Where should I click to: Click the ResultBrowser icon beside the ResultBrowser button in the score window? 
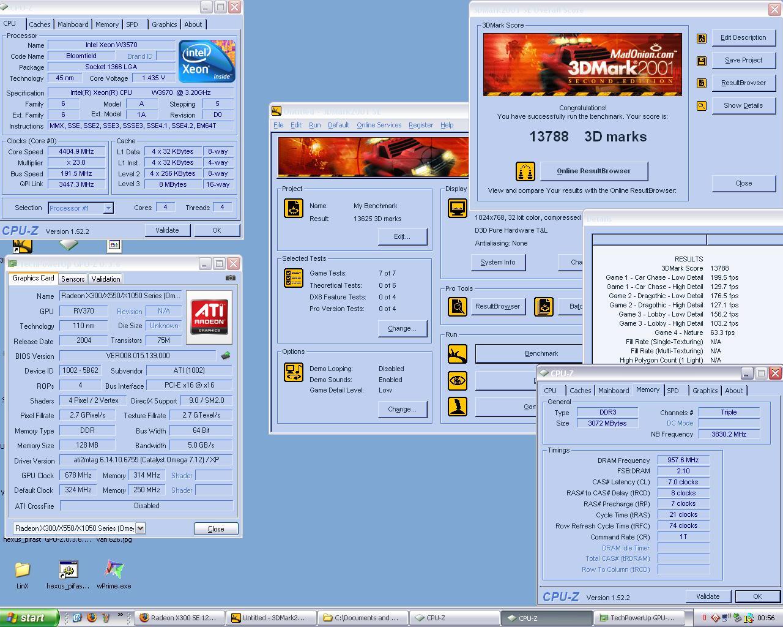[x=702, y=83]
